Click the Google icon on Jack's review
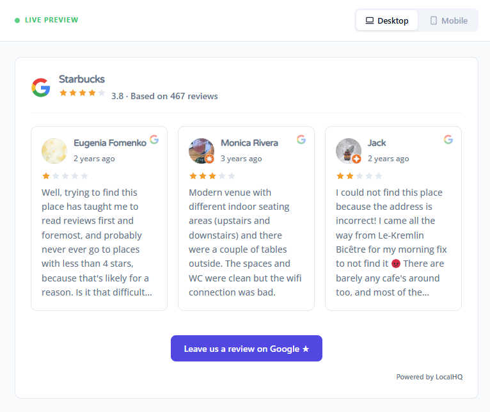 pyautogui.click(x=448, y=139)
